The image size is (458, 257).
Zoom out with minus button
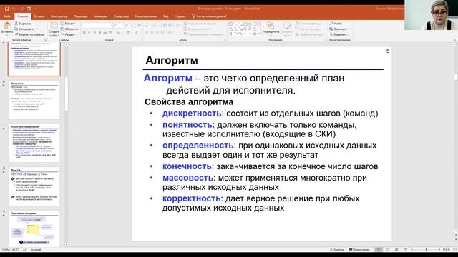412,250
